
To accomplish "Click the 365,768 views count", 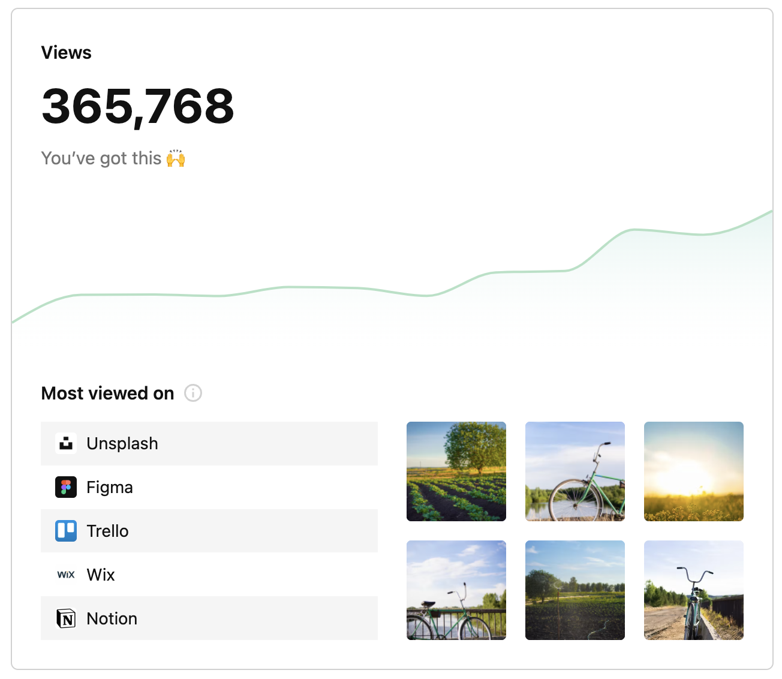I will (x=138, y=106).
